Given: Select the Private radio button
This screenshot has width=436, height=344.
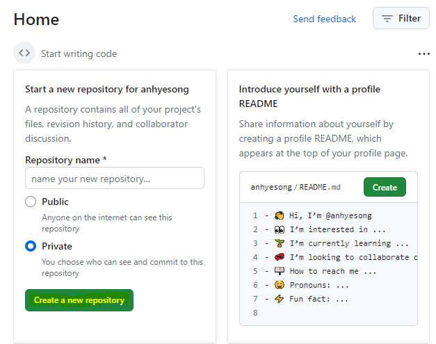Looking at the screenshot, I should click(31, 247).
